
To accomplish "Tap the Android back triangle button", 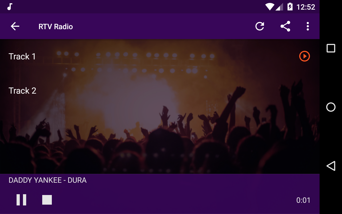I will pos(331,166).
